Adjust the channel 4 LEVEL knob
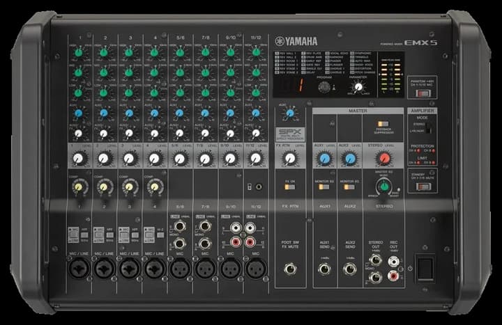 (154, 158)
